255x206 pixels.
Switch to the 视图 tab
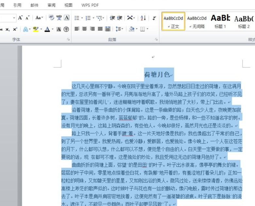tap(68, 5)
